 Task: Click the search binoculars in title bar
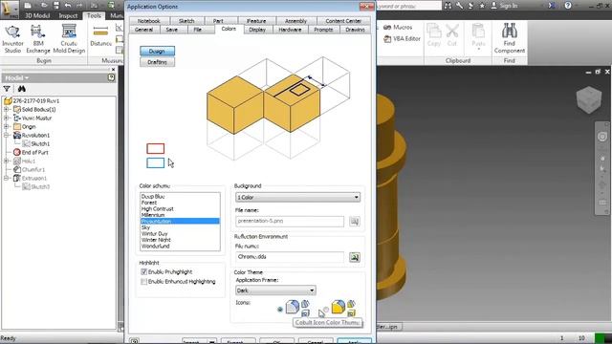point(448,6)
